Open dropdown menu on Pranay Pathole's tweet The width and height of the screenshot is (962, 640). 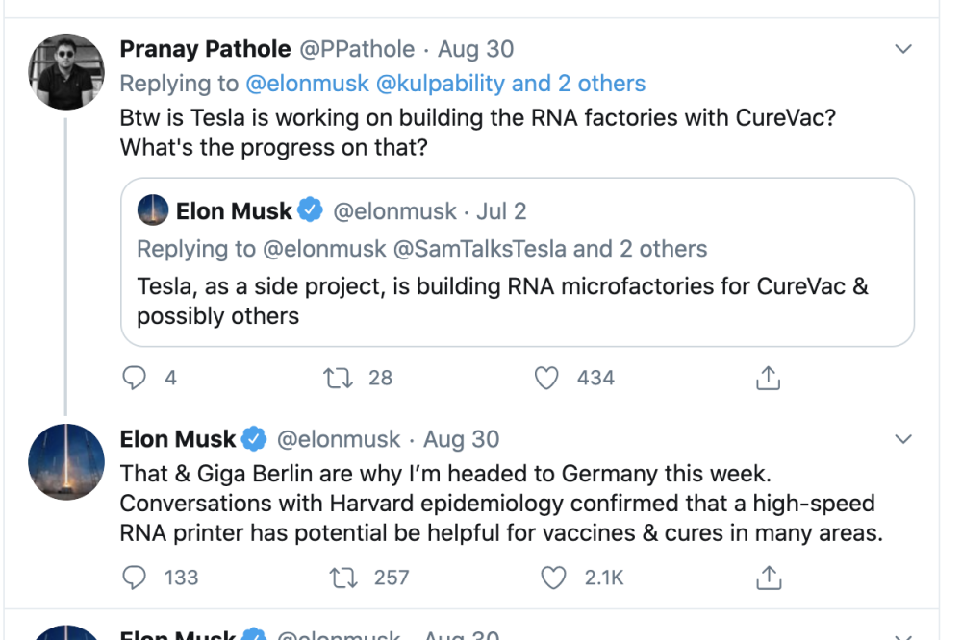pos(902,49)
